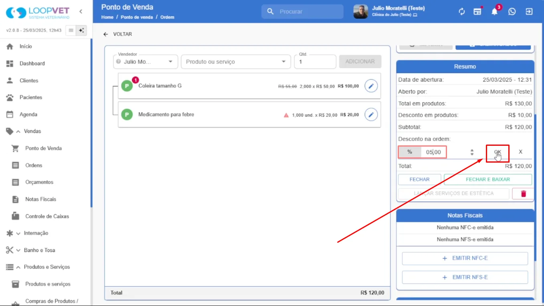Click the refresh sync icon

[462, 12]
